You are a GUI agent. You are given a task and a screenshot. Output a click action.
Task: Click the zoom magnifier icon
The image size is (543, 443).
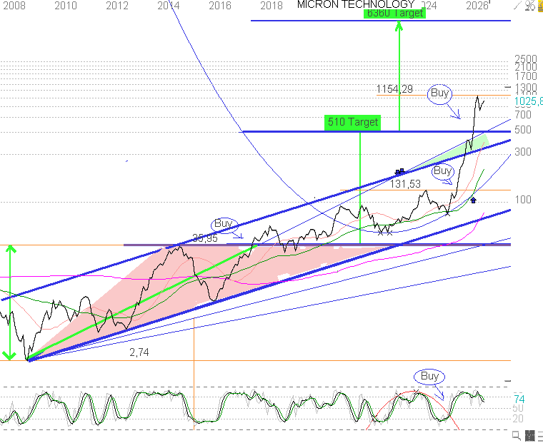(x=516, y=436)
